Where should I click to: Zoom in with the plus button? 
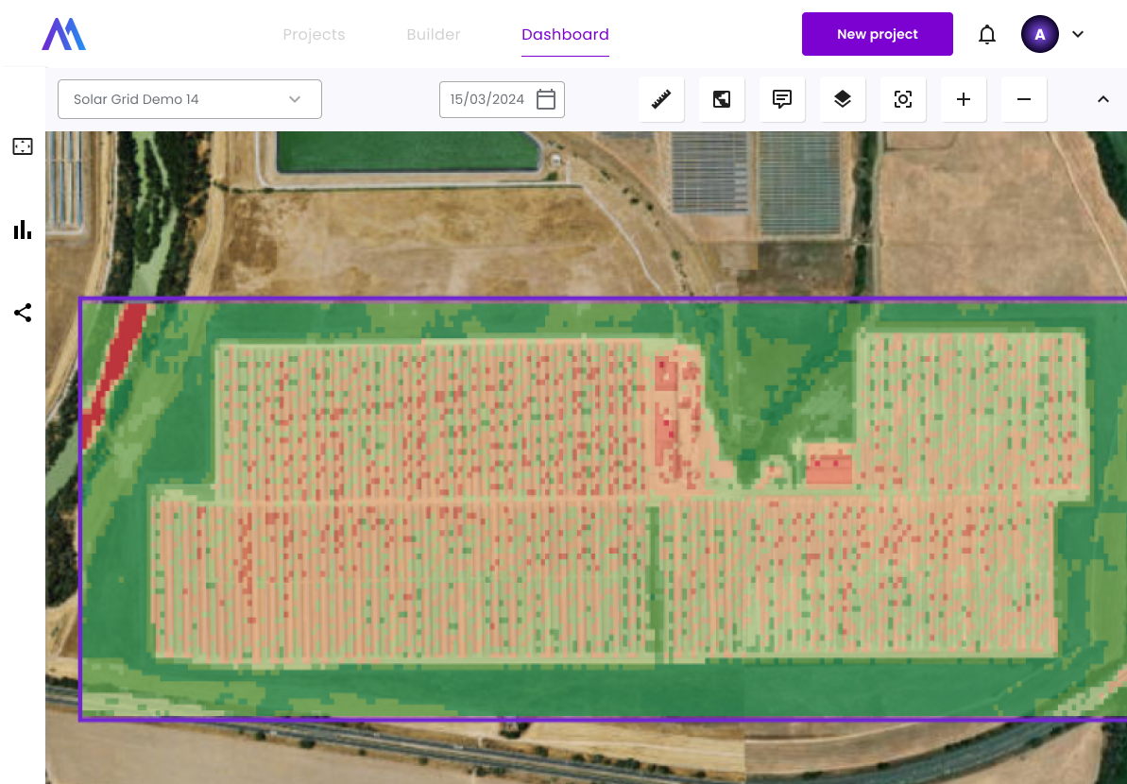(x=964, y=99)
